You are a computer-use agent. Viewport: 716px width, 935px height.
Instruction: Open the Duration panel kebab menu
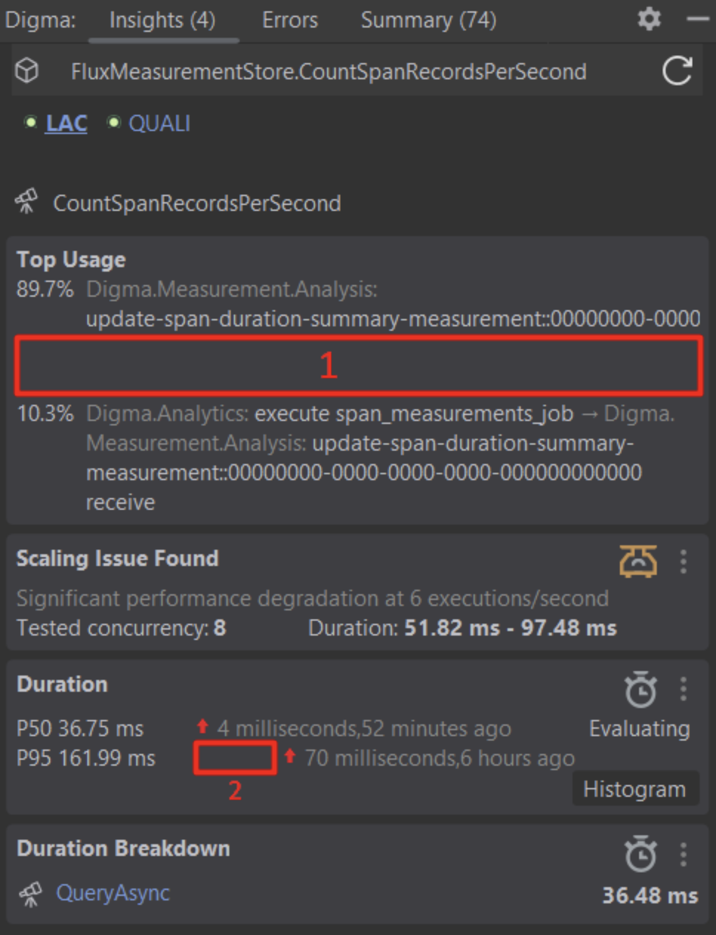[684, 688]
